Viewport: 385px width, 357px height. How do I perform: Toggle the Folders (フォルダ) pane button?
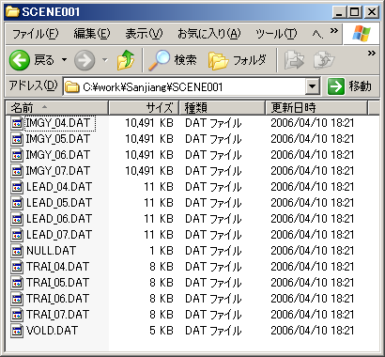tap(237, 60)
